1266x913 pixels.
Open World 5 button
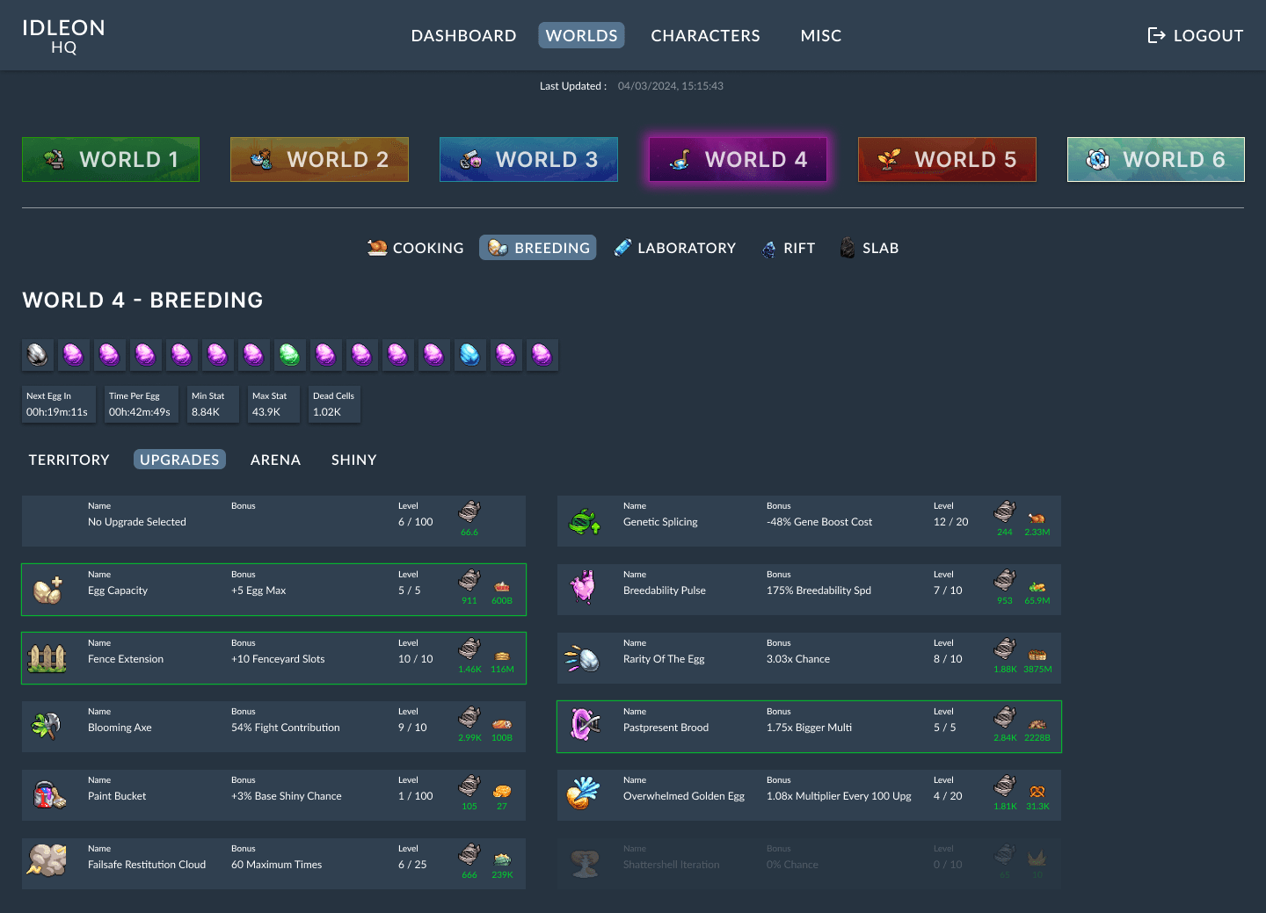coord(947,159)
